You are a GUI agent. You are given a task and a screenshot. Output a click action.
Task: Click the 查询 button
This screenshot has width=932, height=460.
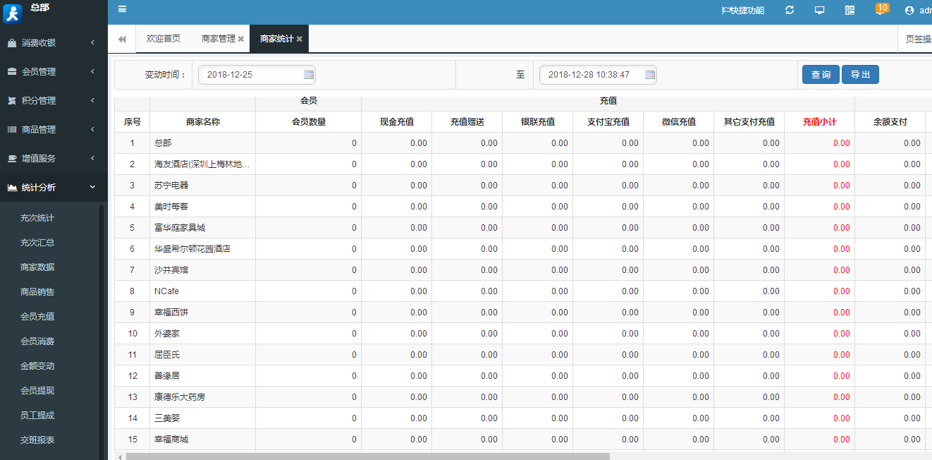[x=821, y=75]
